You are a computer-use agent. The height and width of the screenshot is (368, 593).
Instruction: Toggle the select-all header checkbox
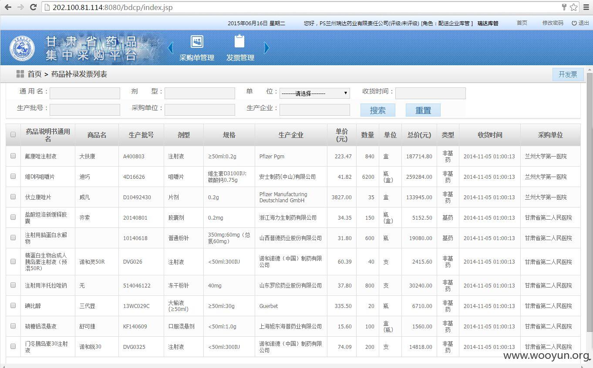[13, 134]
